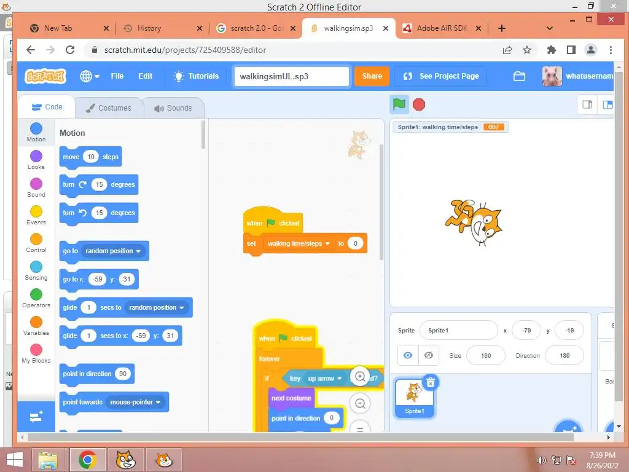Screen dimensions: 629x472
Task: Reload the page in Chrome
Action: [70, 50]
